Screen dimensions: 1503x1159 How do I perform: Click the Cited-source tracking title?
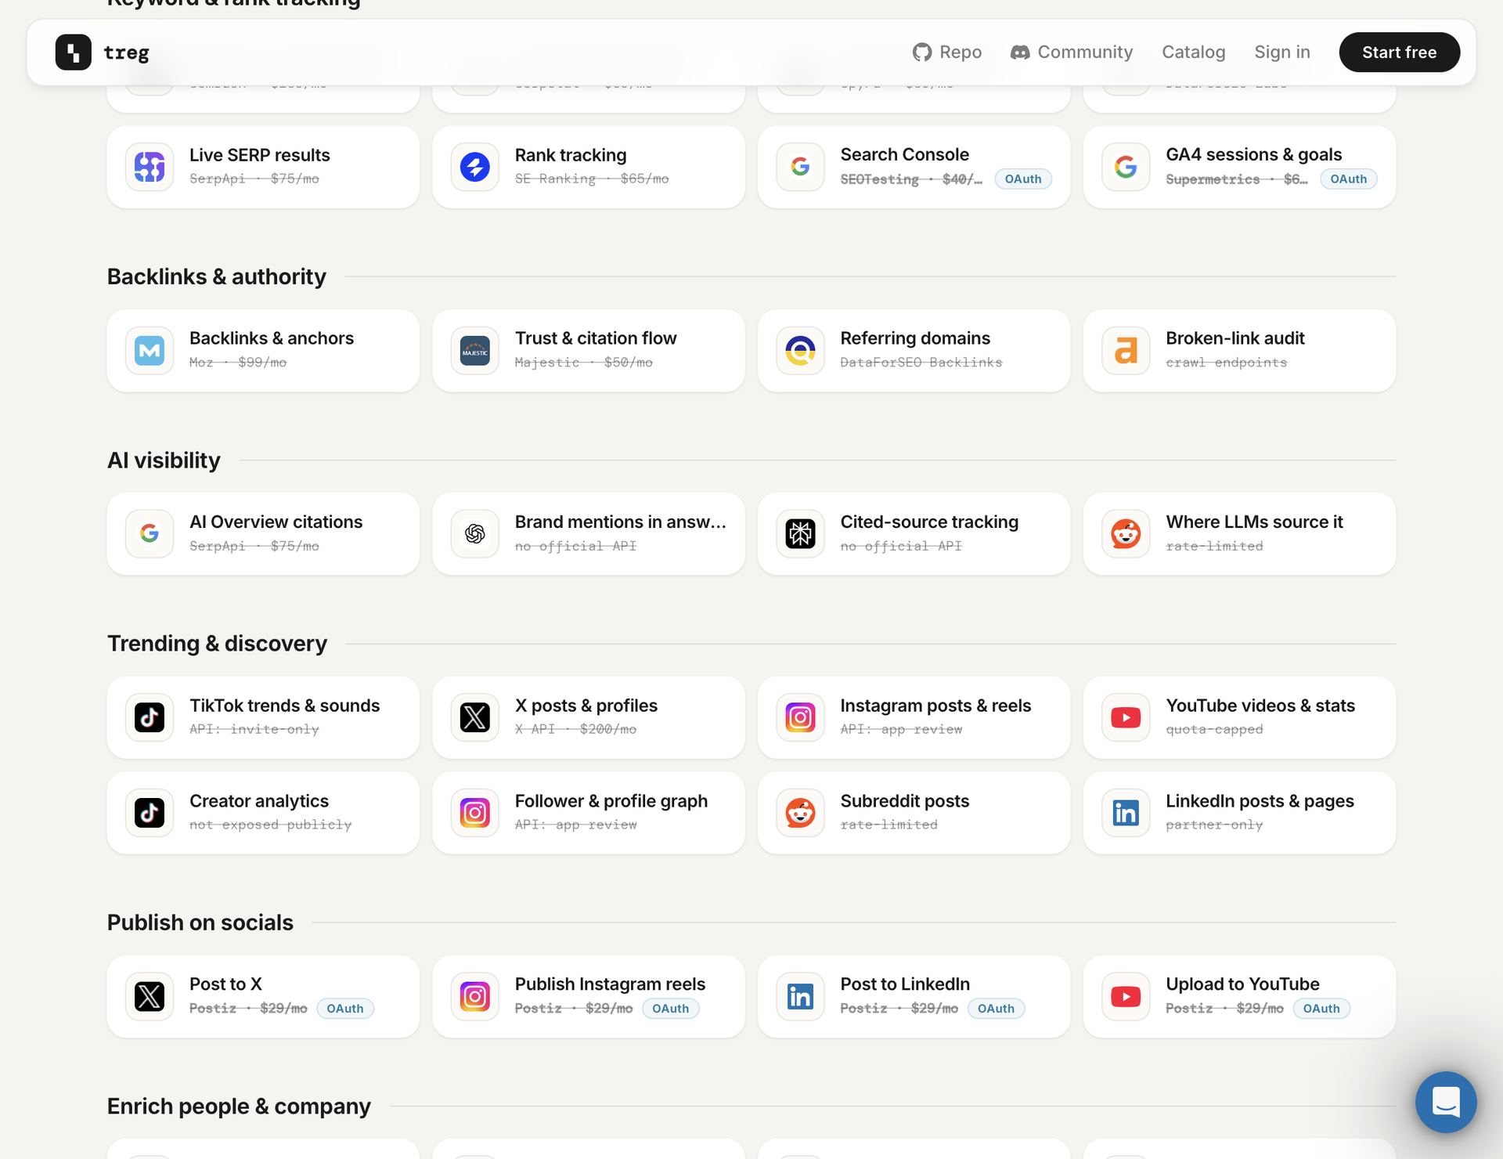coord(929,522)
